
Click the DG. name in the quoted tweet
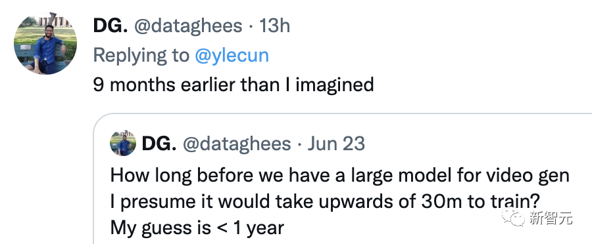[159, 144]
